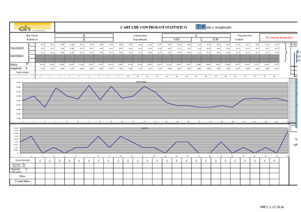Click the red label at top right
Image resolution: width=301 pixels, height=212 pixels.
pos(279,37)
